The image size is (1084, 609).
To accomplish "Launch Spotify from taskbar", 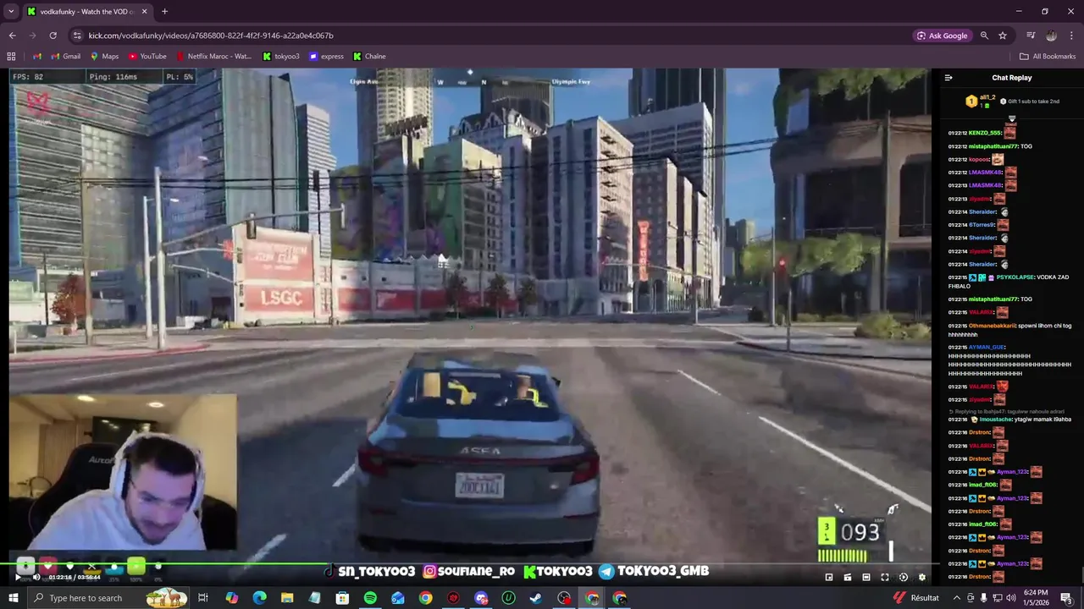I will (370, 598).
